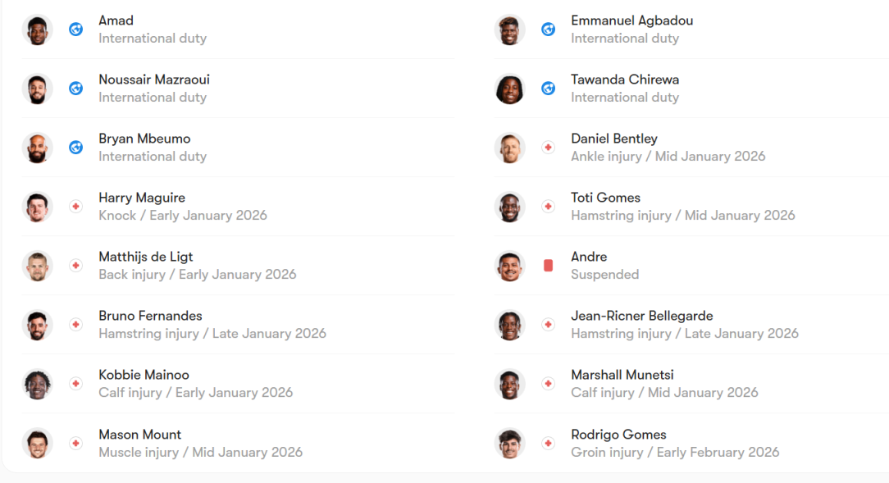Click the injury icon next to Bruno Fernandes

click(75, 325)
